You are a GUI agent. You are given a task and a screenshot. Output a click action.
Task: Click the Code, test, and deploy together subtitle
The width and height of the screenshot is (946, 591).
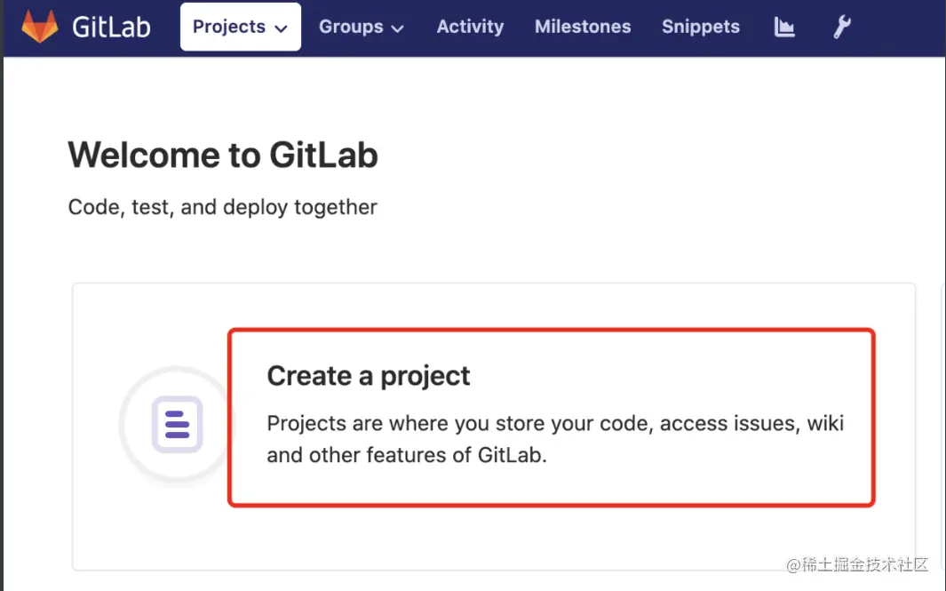(223, 207)
